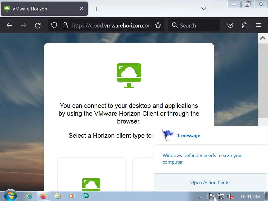Click the 1 message header link

tap(189, 136)
